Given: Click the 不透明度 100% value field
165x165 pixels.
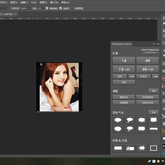Looking at the screenshot, I should click(24, 8).
